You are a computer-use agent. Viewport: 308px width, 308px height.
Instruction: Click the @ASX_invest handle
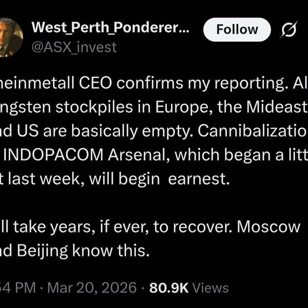(x=74, y=47)
